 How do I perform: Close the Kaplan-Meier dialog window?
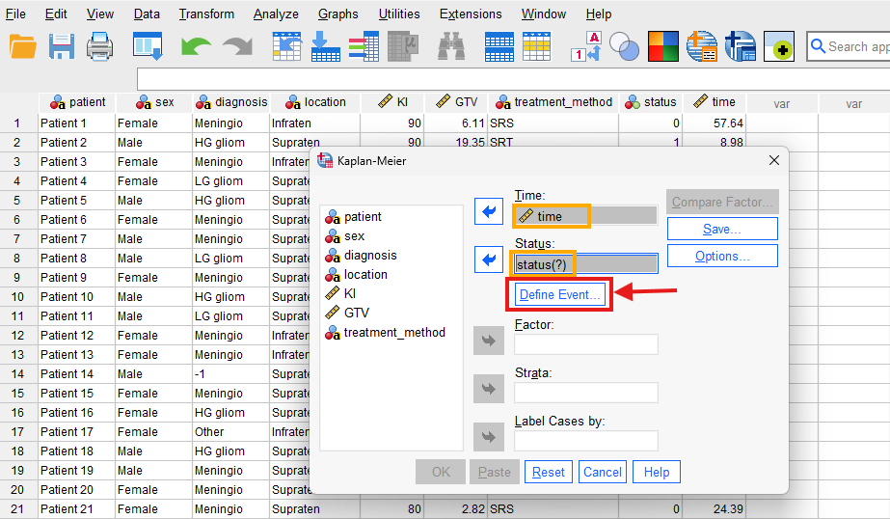click(x=773, y=161)
